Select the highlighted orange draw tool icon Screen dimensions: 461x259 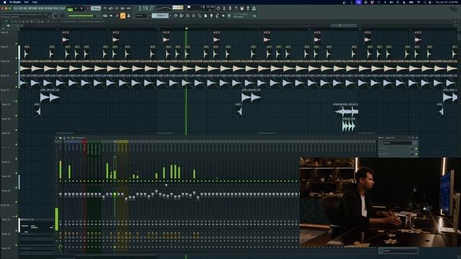[x=122, y=16]
